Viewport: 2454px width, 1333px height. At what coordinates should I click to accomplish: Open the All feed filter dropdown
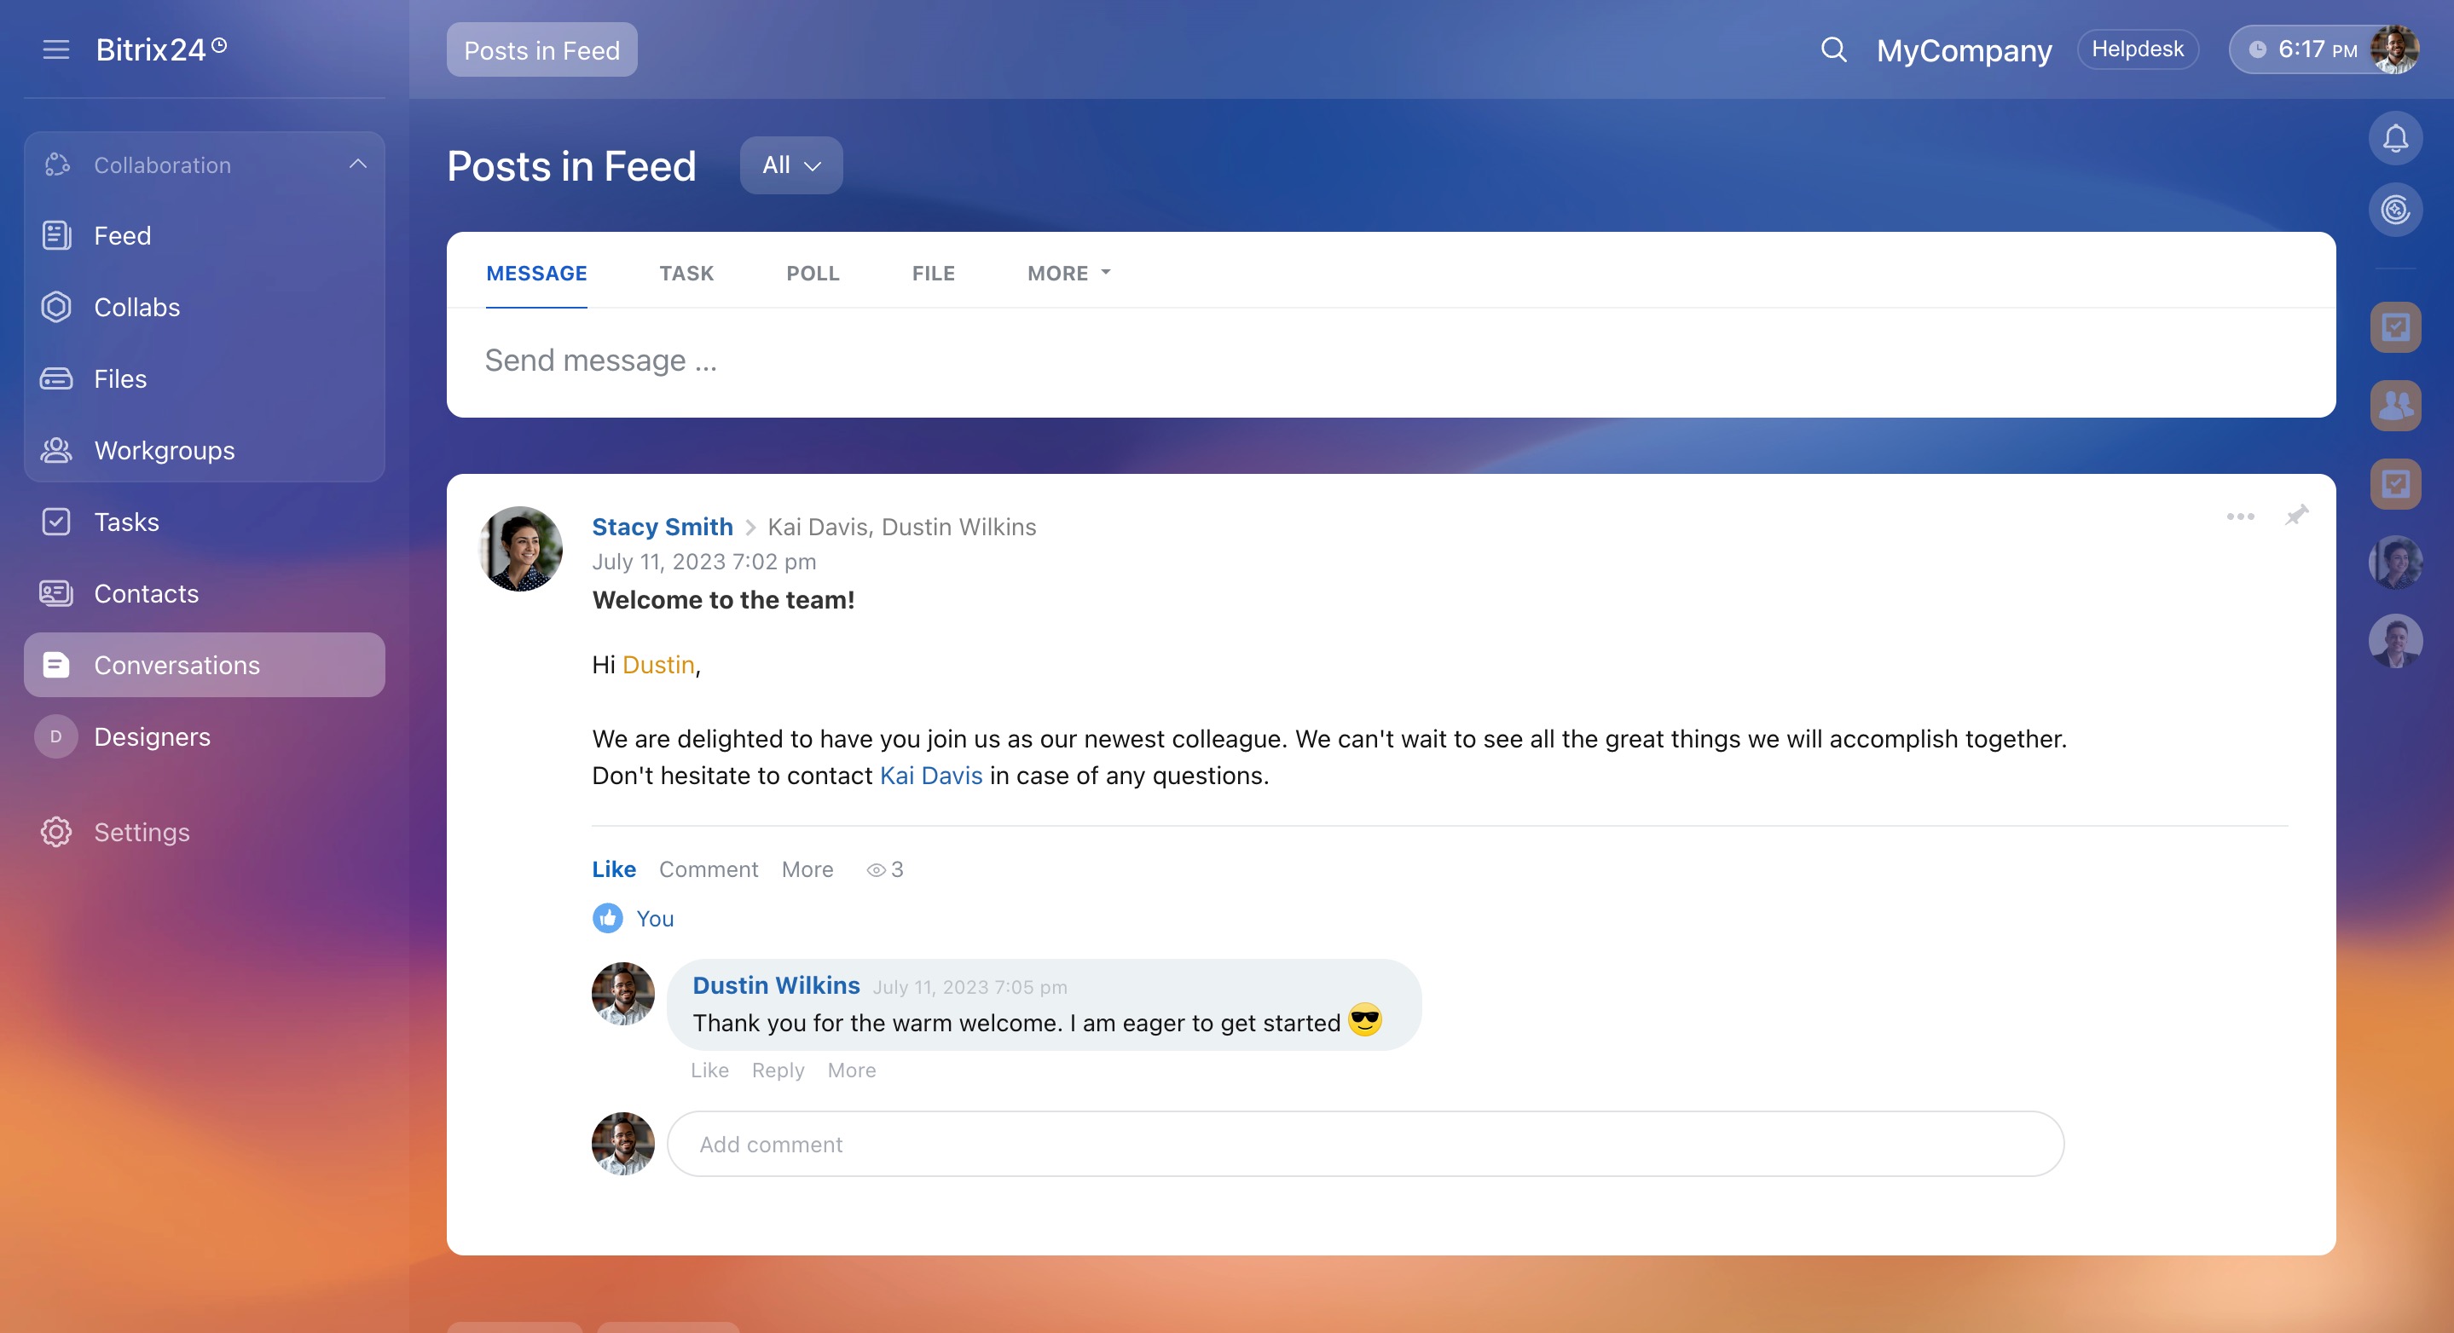[790, 164]
